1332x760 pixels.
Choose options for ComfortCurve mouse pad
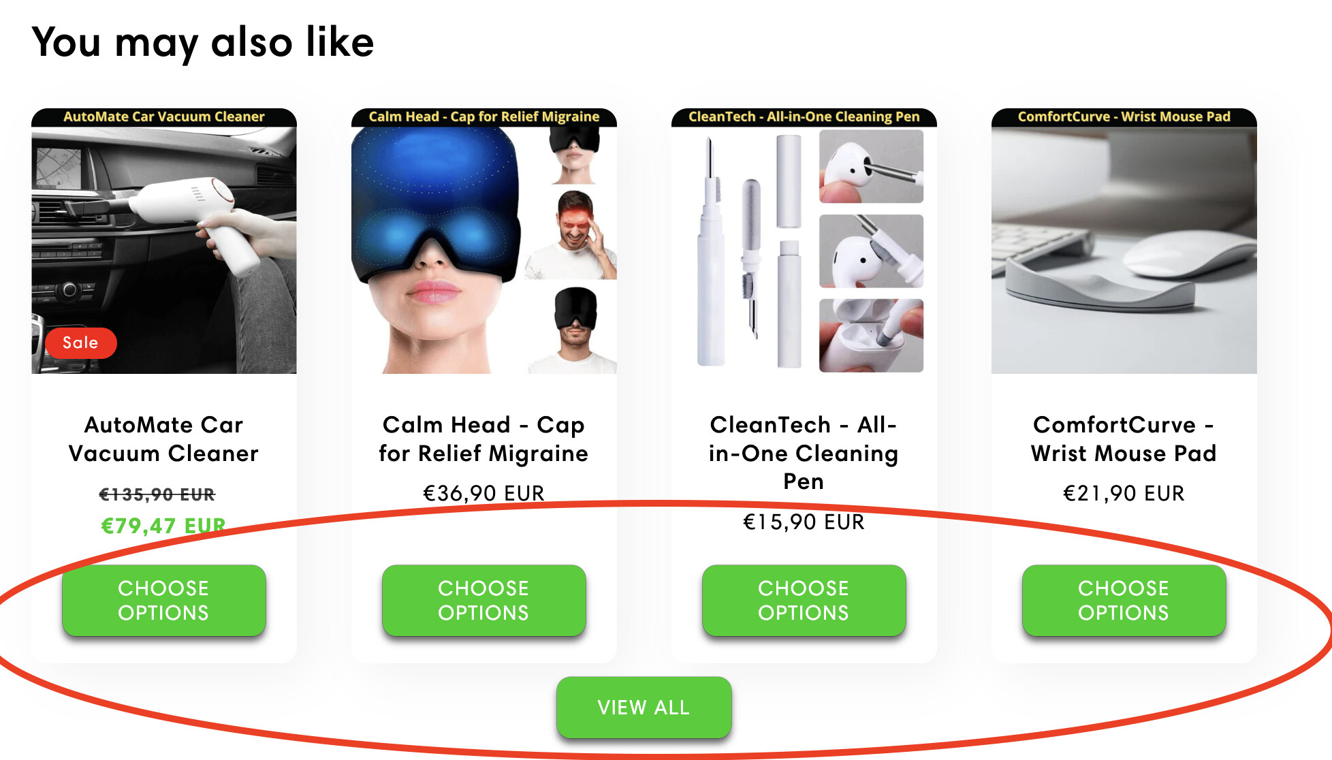(1124, 600)
